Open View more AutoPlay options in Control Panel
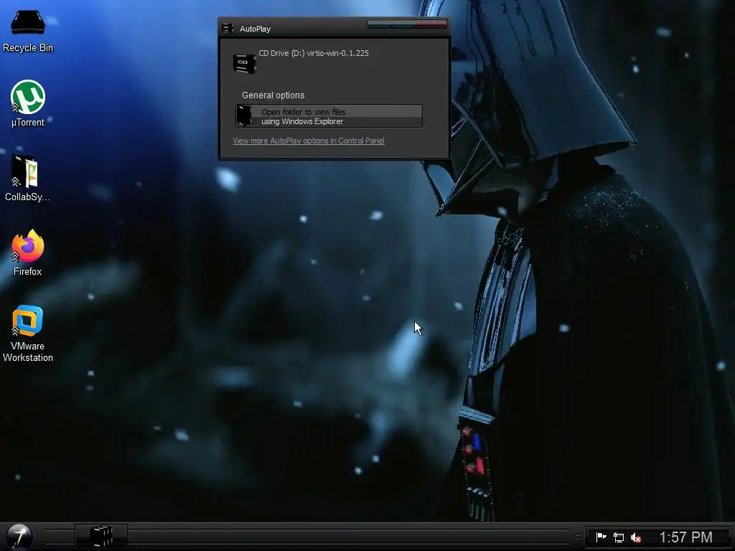The image size is (735, 551). 309,141
